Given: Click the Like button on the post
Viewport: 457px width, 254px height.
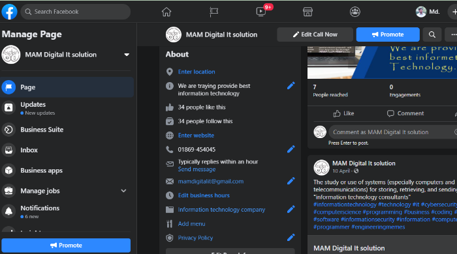Looking at the screenshot, I should click(343, 113).
